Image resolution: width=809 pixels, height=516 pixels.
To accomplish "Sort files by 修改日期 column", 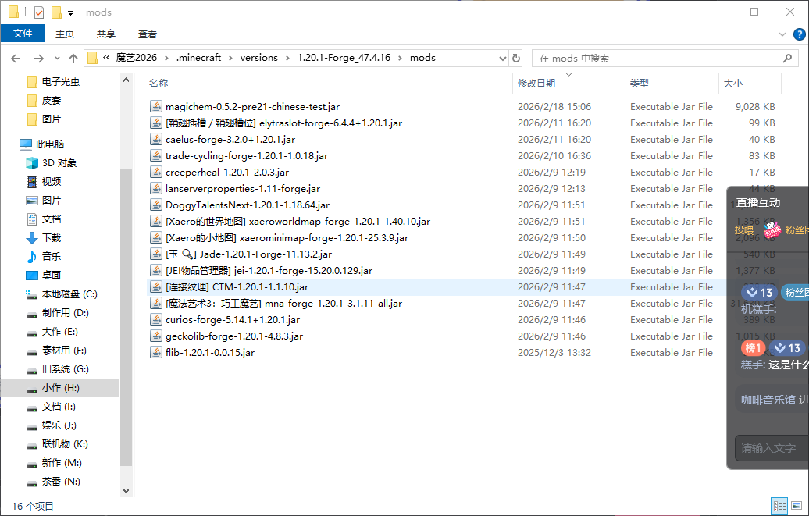I will [536, 83].
